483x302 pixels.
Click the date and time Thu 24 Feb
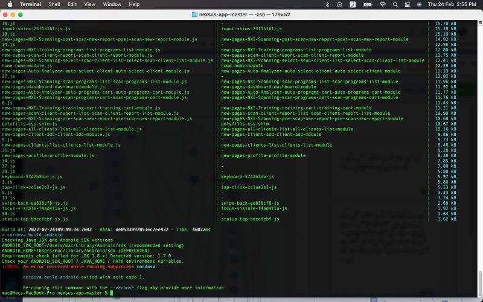click(452, 4)
